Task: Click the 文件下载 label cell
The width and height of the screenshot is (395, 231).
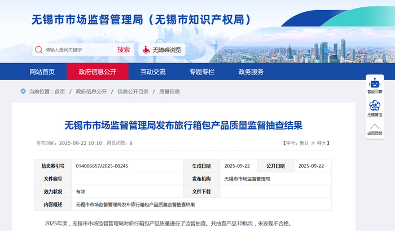Action: [201, 192]
